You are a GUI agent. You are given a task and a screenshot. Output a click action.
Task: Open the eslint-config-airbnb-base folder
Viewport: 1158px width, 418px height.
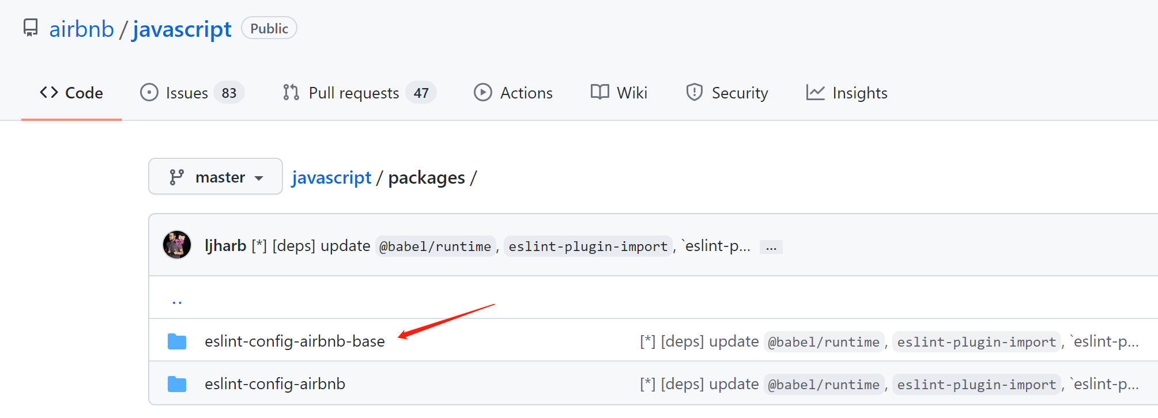(294, 341)
